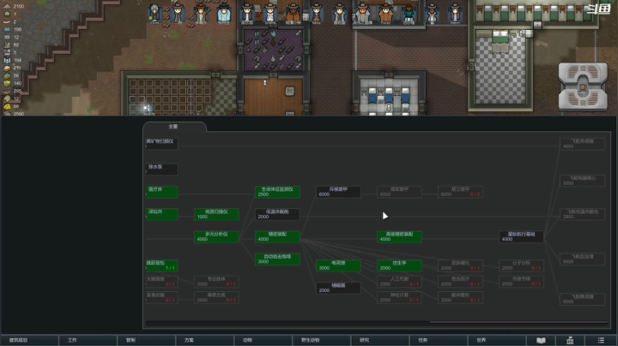The width and height of the screenshot is (618, 346).
Task: Select the teal-shirted colonist portrait in colonist bar
Action: point(409,15)
